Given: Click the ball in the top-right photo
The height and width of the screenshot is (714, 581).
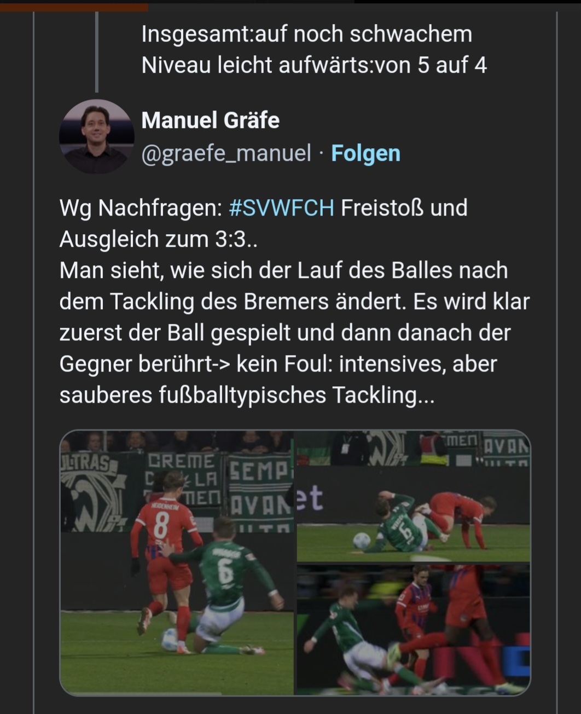Looking at the screenshot, I should pyautogui.click(x=361, y=541).
